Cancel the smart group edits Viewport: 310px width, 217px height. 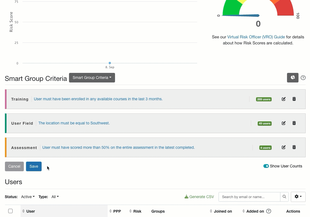[x=14, y=166]
